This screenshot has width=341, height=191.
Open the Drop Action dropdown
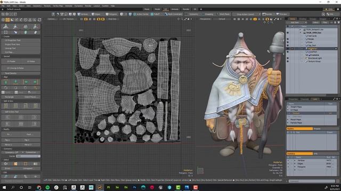[x=246, y=14]
